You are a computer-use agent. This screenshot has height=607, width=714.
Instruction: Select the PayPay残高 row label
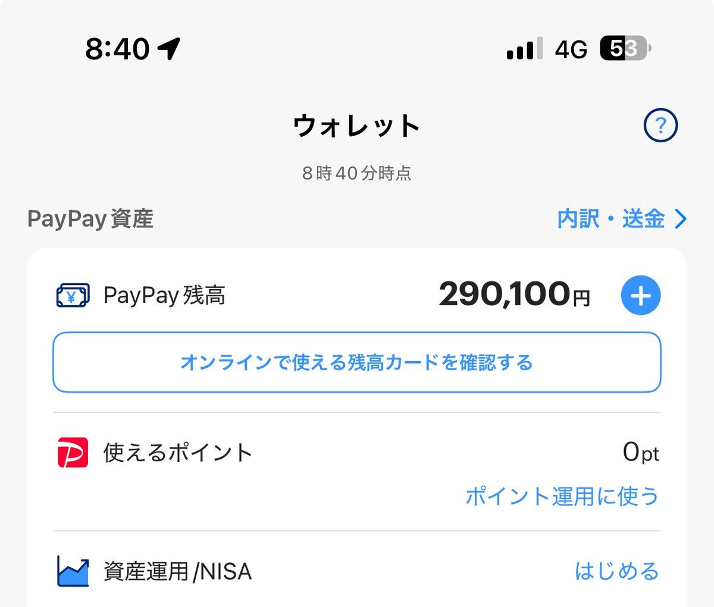click(x=164, y=295)
